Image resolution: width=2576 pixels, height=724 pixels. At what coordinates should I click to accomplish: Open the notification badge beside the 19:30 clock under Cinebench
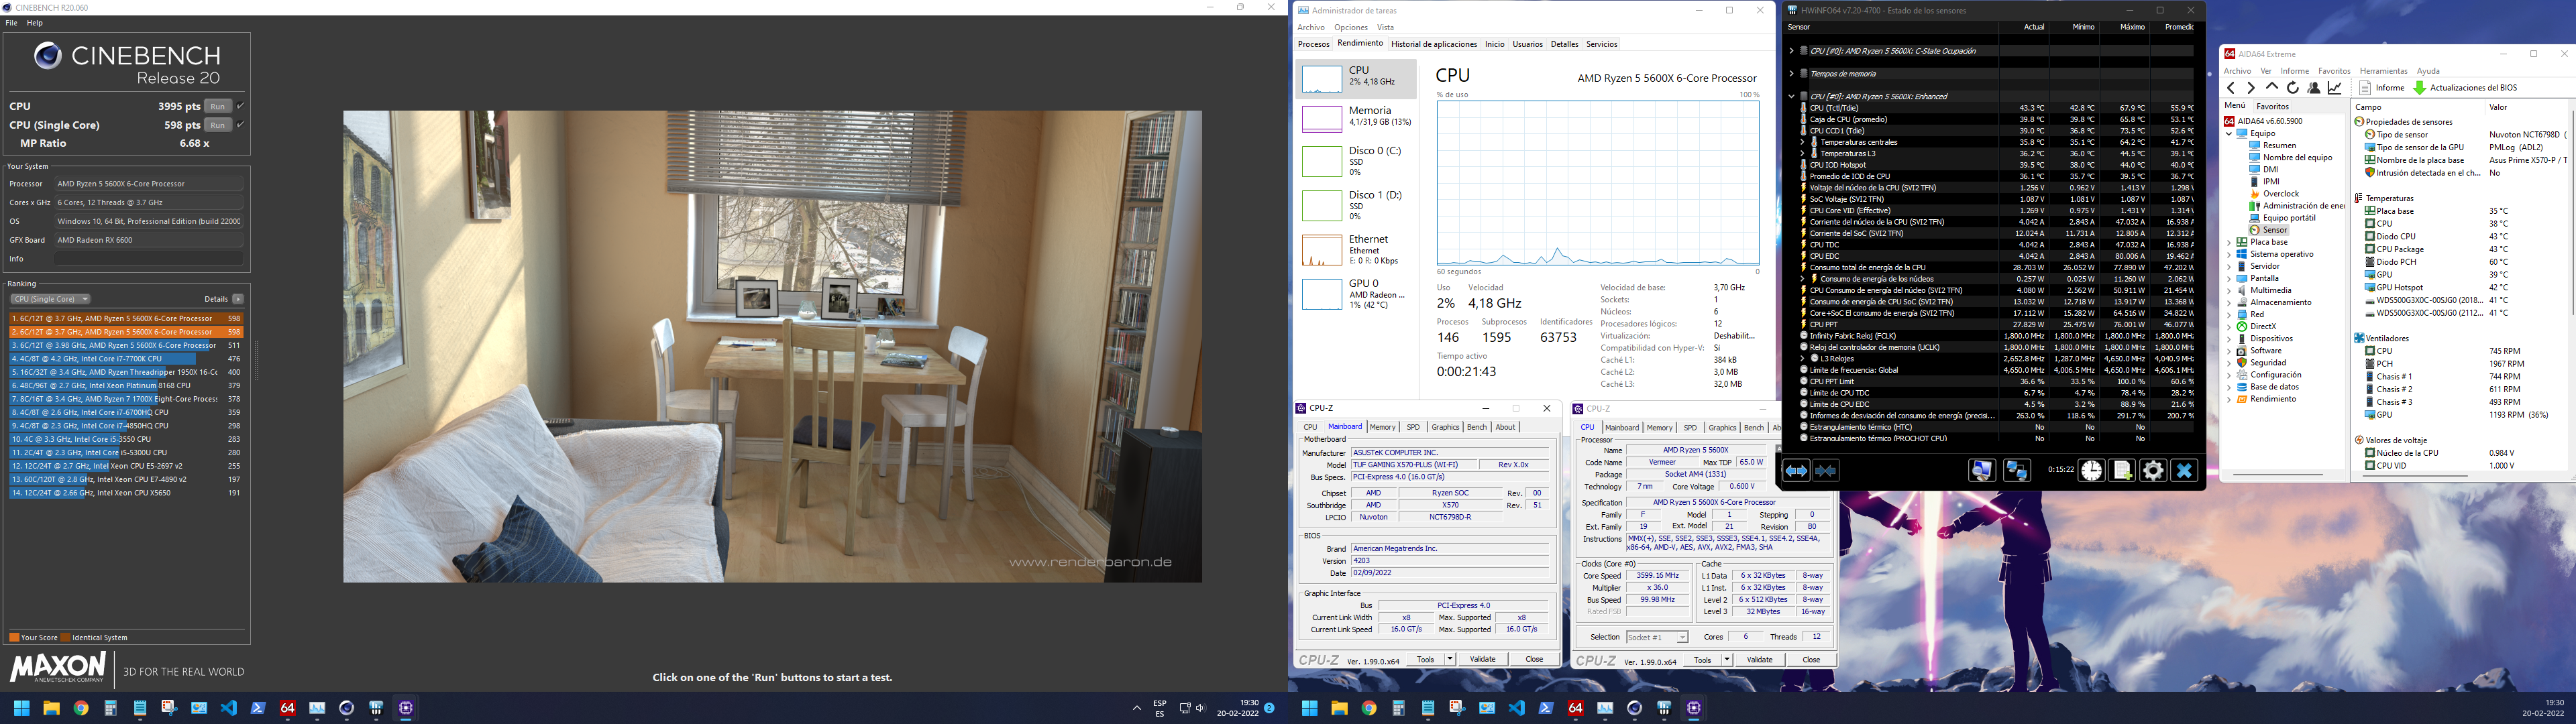[1269, 708]
